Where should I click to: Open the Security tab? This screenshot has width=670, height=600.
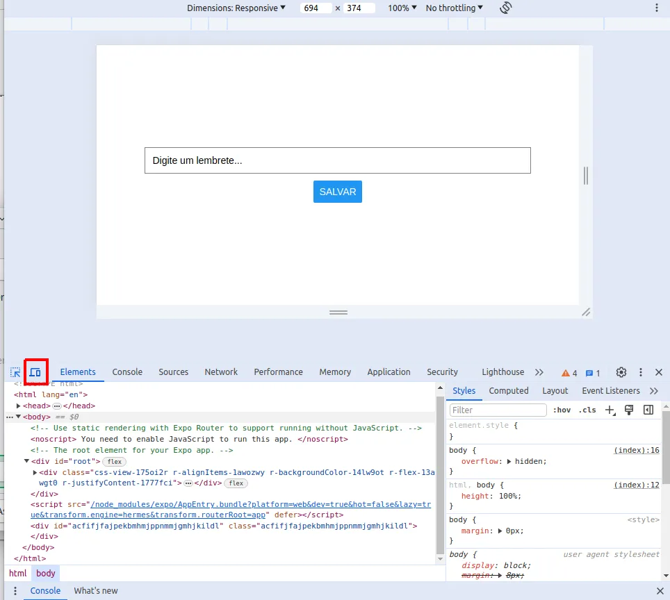(x=442, y=372)
